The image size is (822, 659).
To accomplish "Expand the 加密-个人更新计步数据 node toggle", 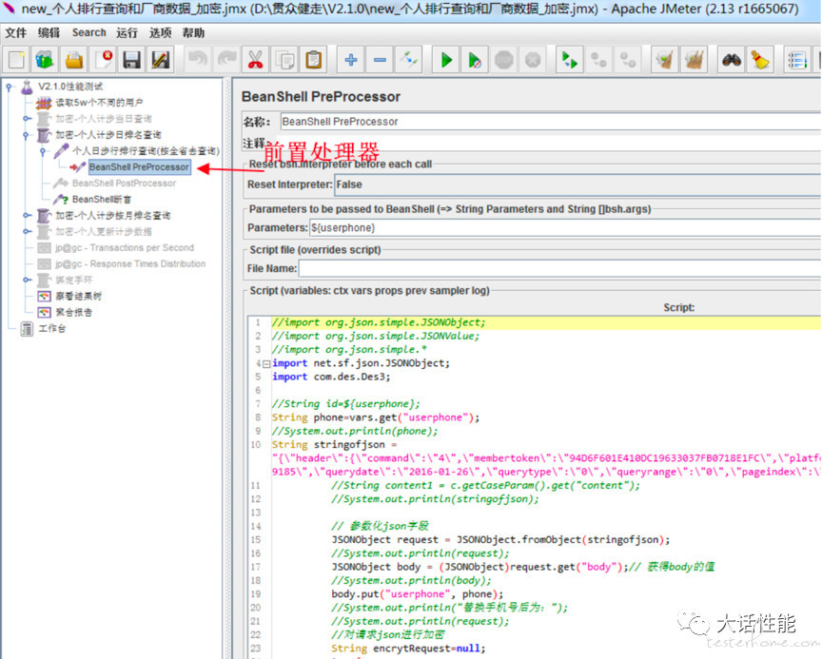I will click(26, 231).
